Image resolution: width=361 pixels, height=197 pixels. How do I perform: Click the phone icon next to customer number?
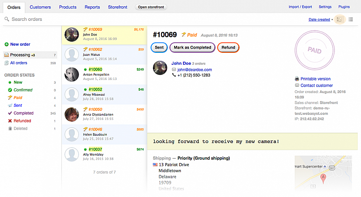174,75
